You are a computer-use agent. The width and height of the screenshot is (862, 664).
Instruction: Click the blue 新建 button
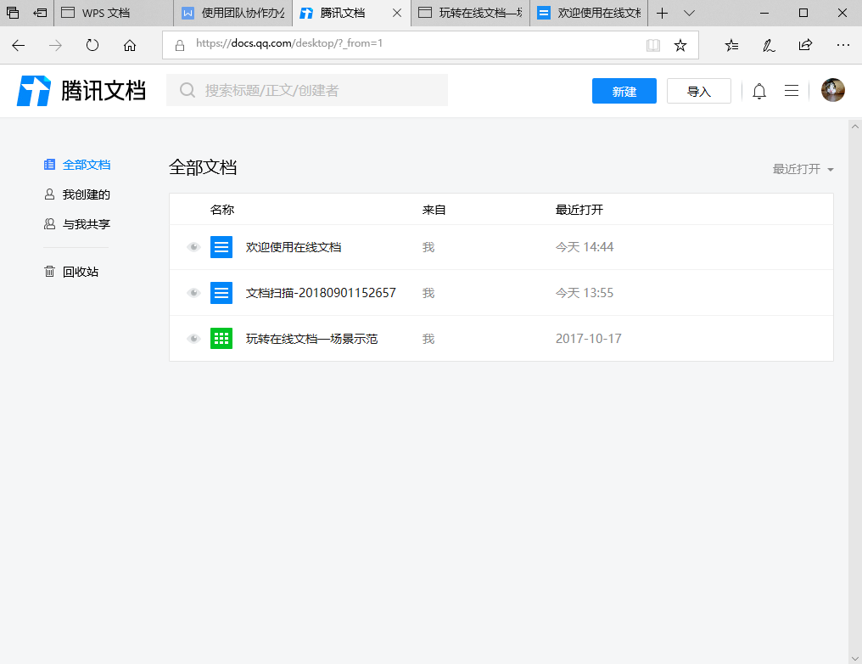coord(624,91)
